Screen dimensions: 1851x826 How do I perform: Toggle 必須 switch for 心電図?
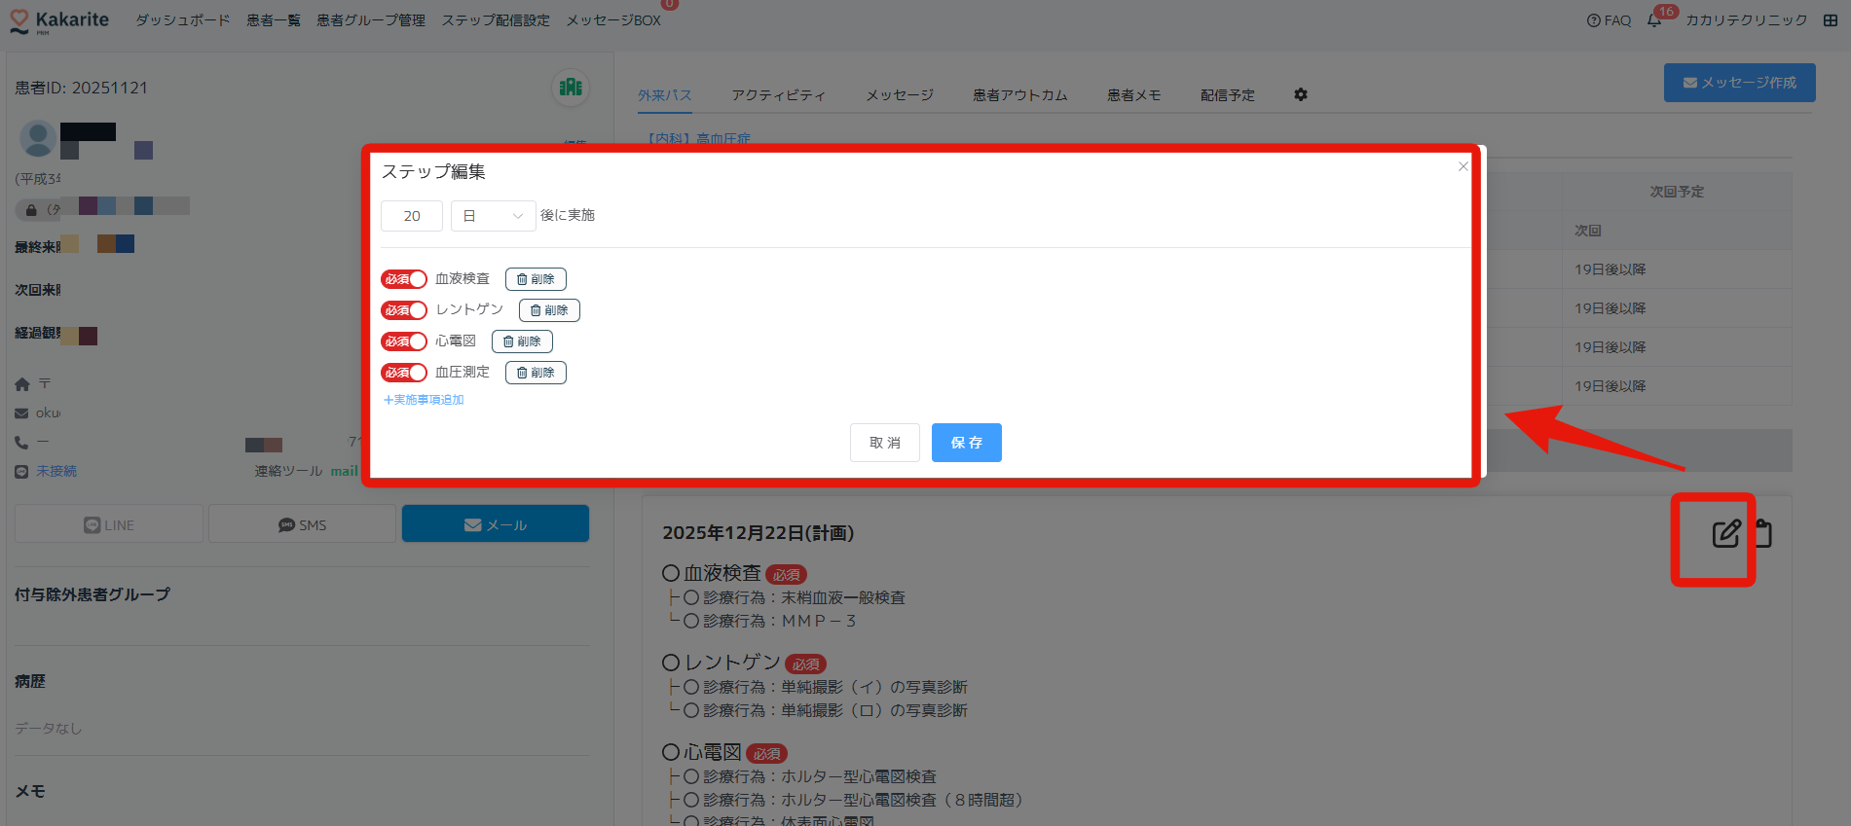pyautogui.click(x=404, y=341)
